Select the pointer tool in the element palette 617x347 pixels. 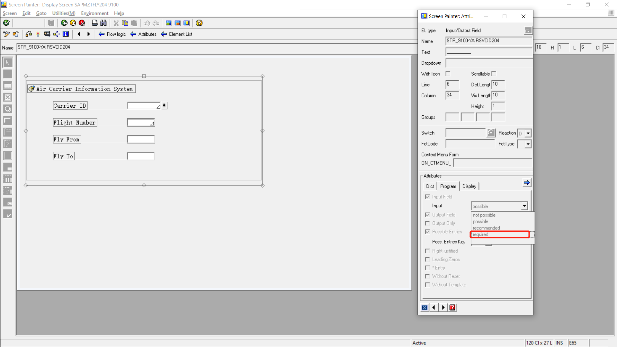click(7, 62)
